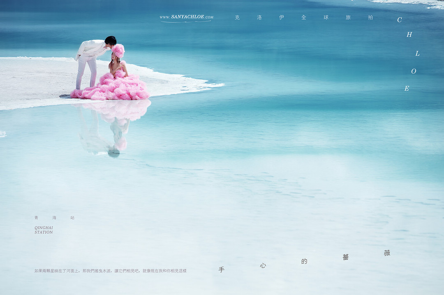Click the 的 character in the title
Screen dimensions: 444x295
click(304, 261)
